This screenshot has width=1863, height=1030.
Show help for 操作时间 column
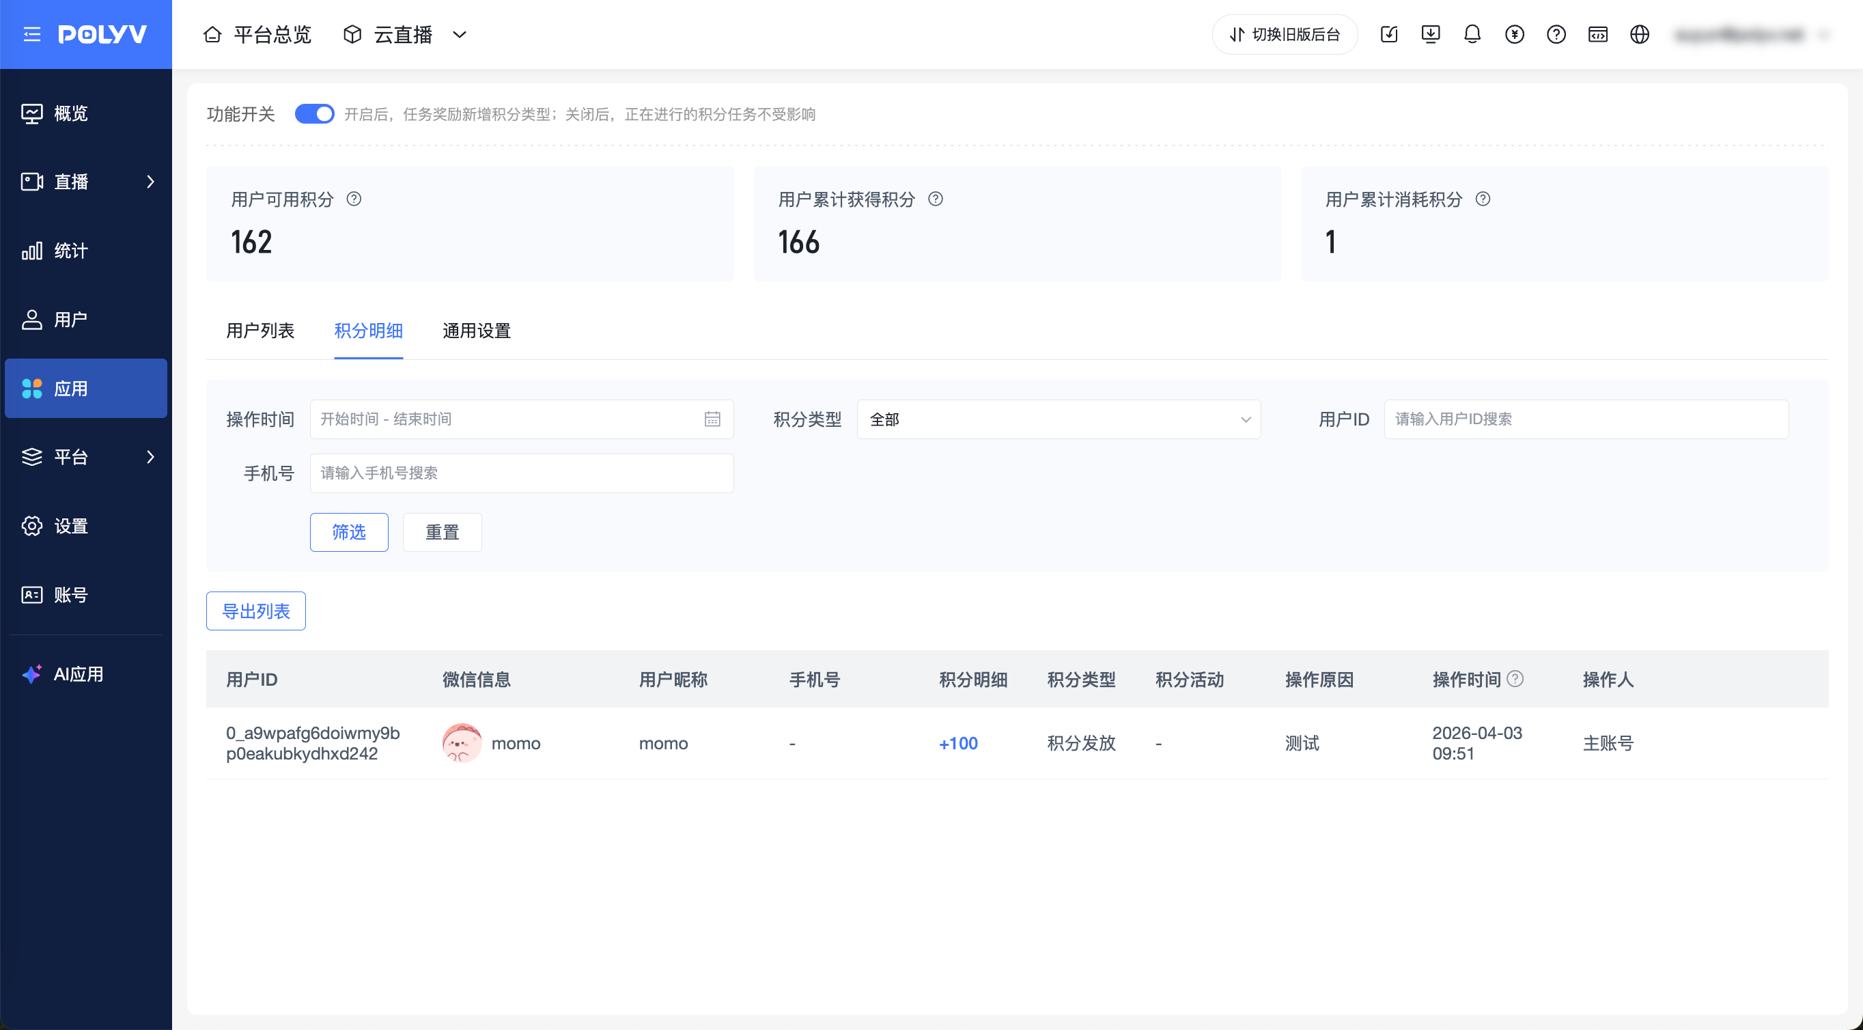tap(1515, 678)
